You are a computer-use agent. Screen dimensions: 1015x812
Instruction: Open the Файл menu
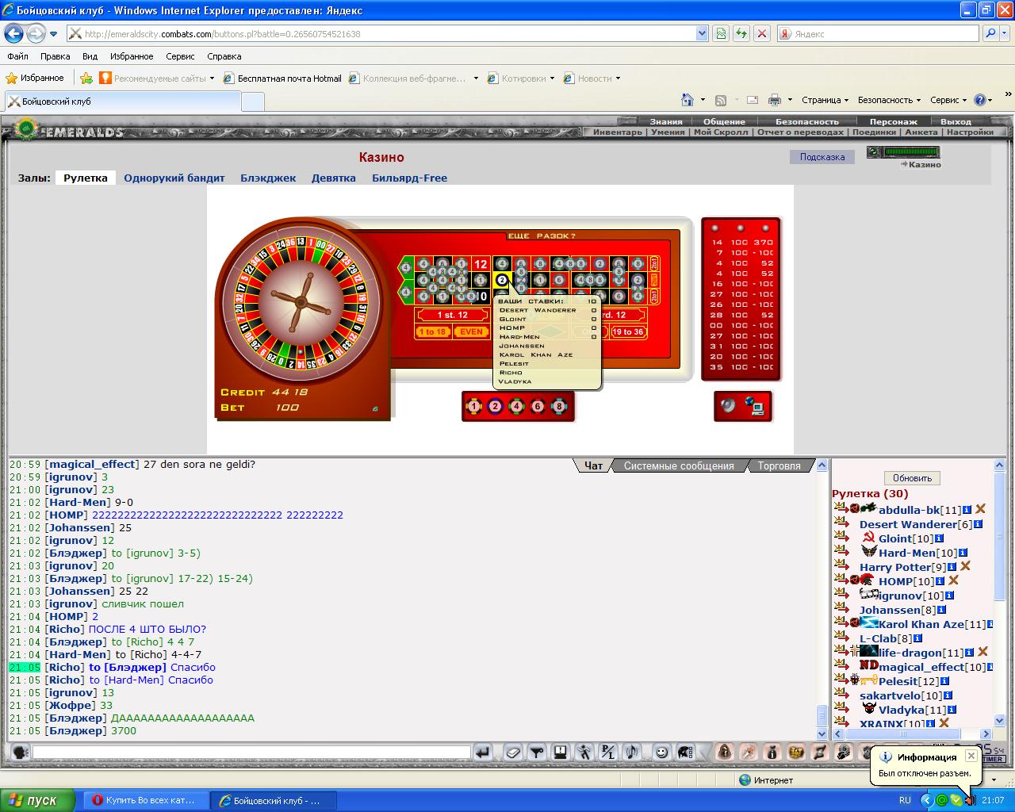pyautogui.click(x=17, y=56)
